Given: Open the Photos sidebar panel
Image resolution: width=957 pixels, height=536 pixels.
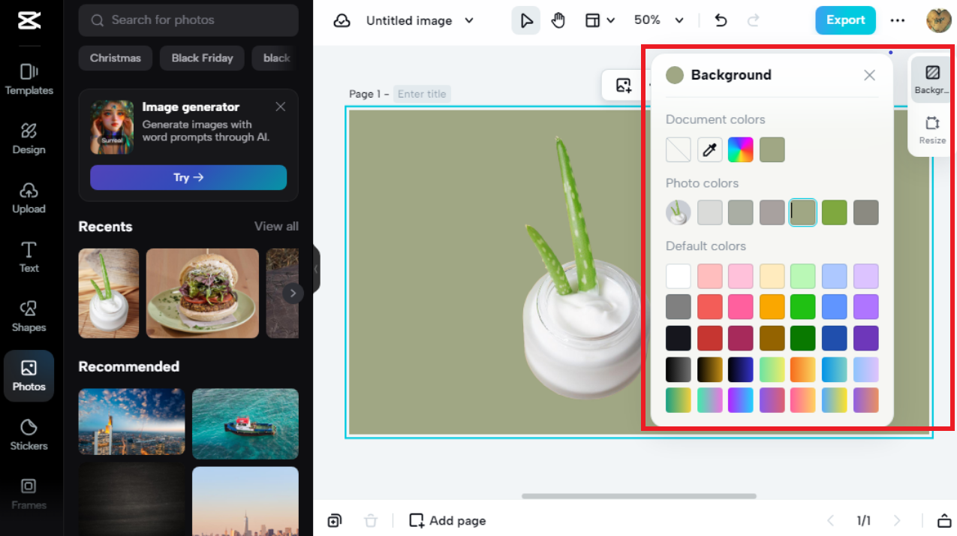Looking at the screenshot, I should [x=29, y=375].
